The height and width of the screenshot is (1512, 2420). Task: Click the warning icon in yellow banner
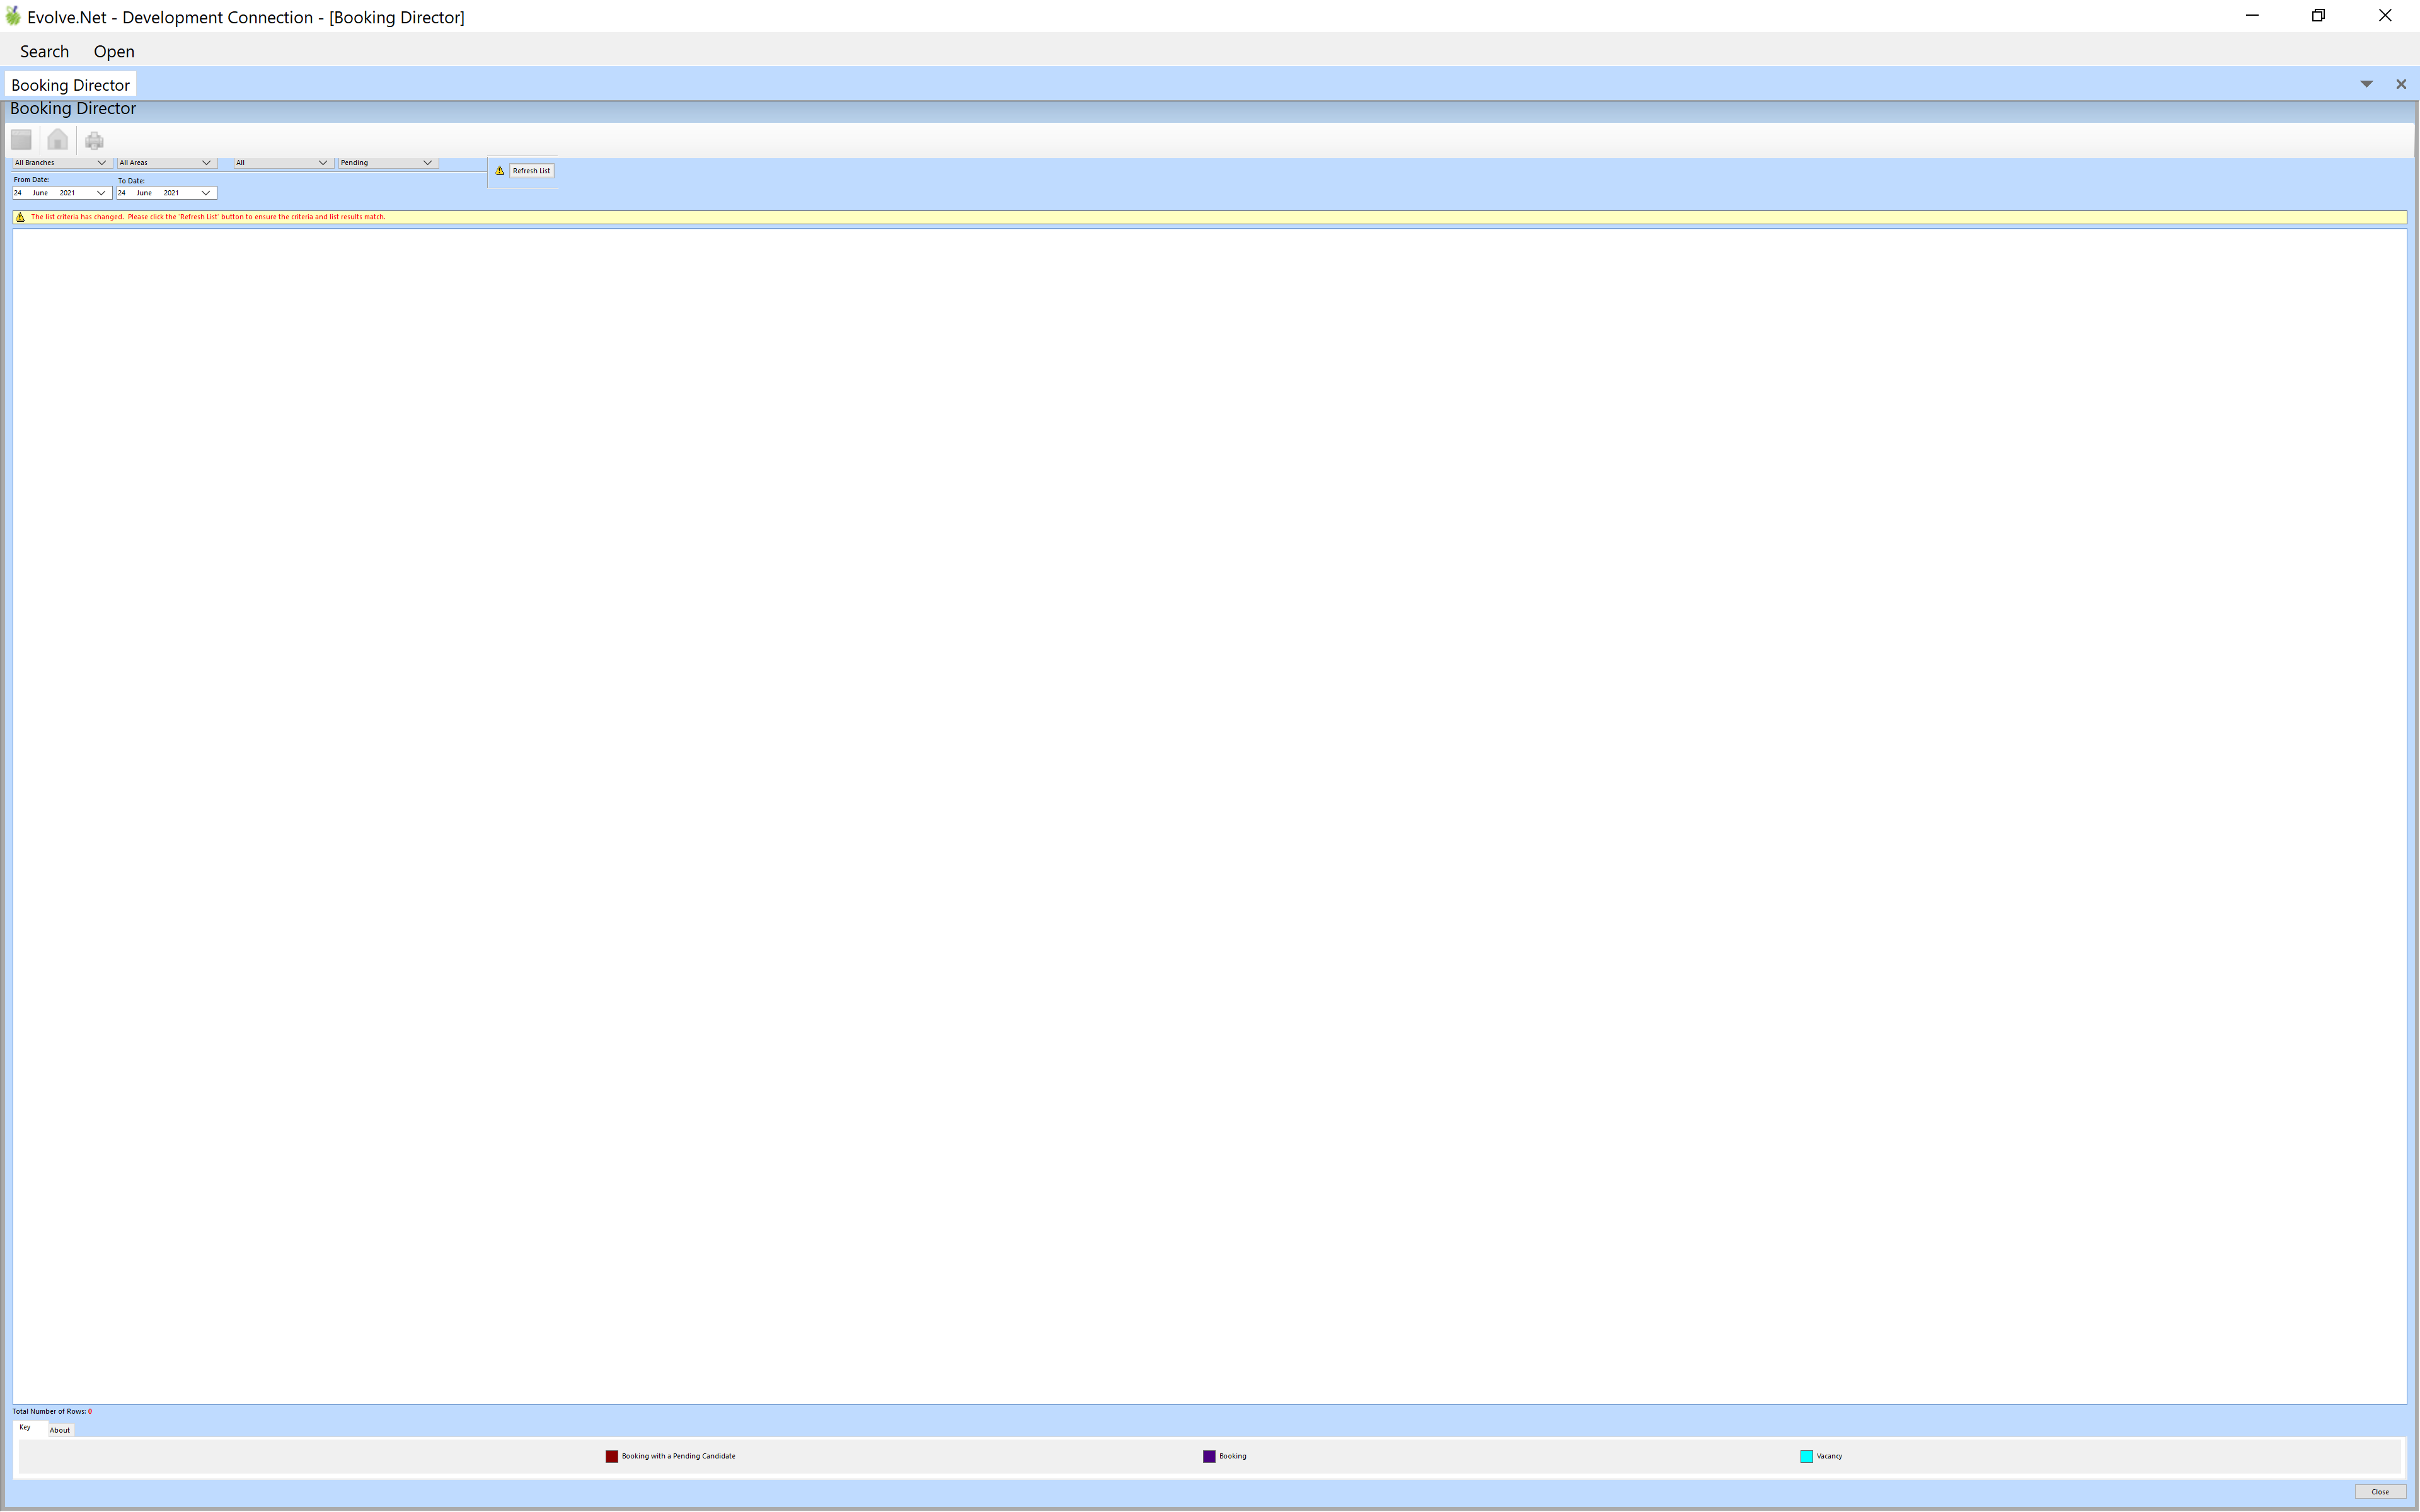(x=20, y=217)
